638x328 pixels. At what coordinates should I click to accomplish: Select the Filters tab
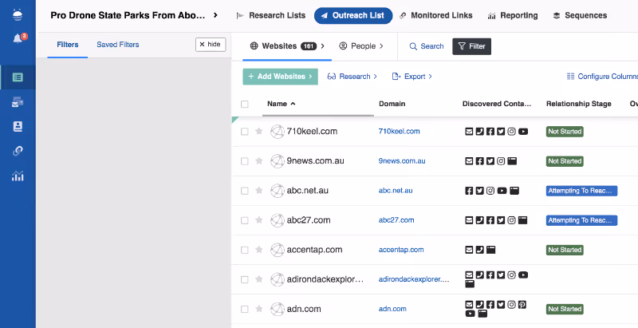point(68,45)
